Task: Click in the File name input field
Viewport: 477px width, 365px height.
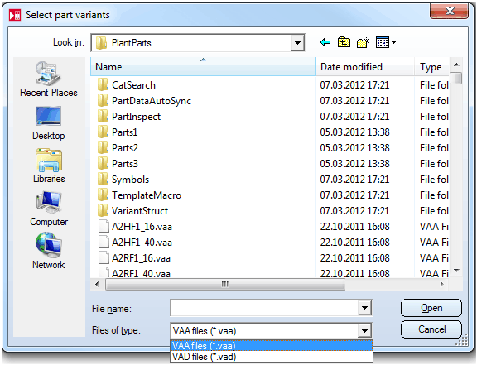Action: (264, 308)
